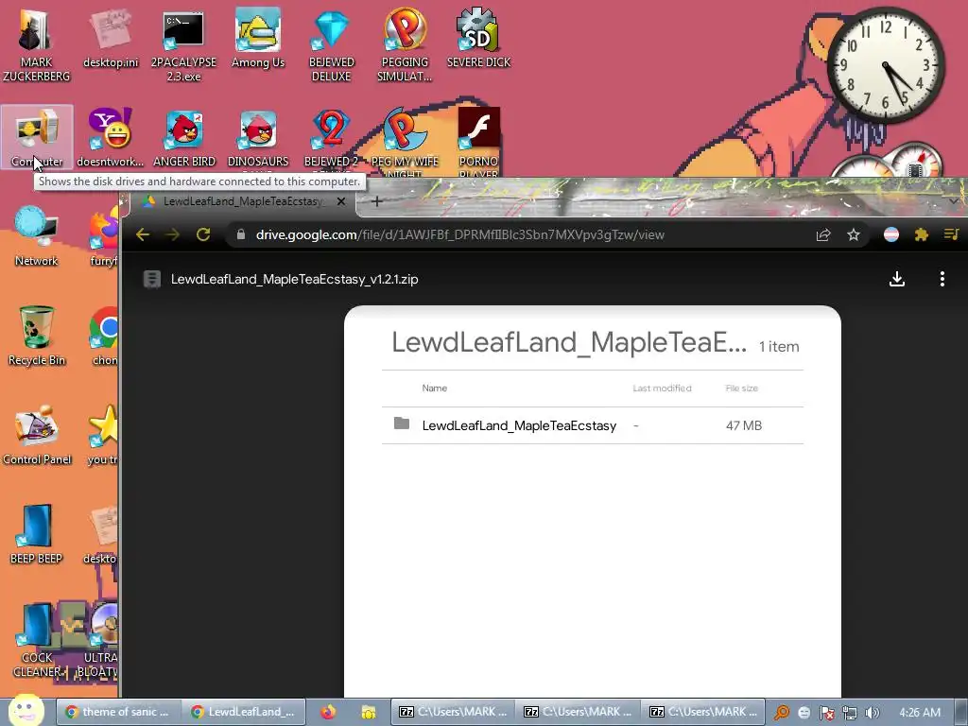Open Firefox from the taskbar
The height and width of the screenshot is (726, 968).
click(328, 712)
